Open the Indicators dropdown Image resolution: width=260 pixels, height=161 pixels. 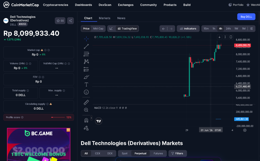(188, 28)
